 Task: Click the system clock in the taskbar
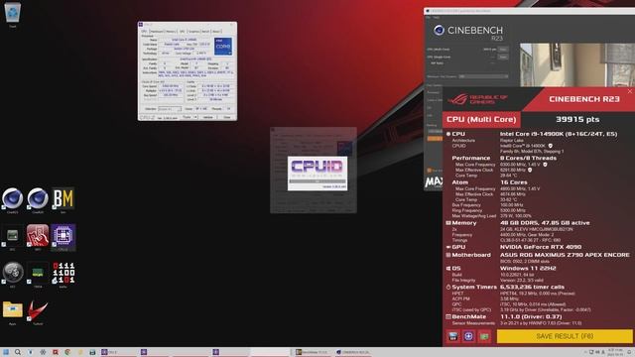[x=615, y=352]
